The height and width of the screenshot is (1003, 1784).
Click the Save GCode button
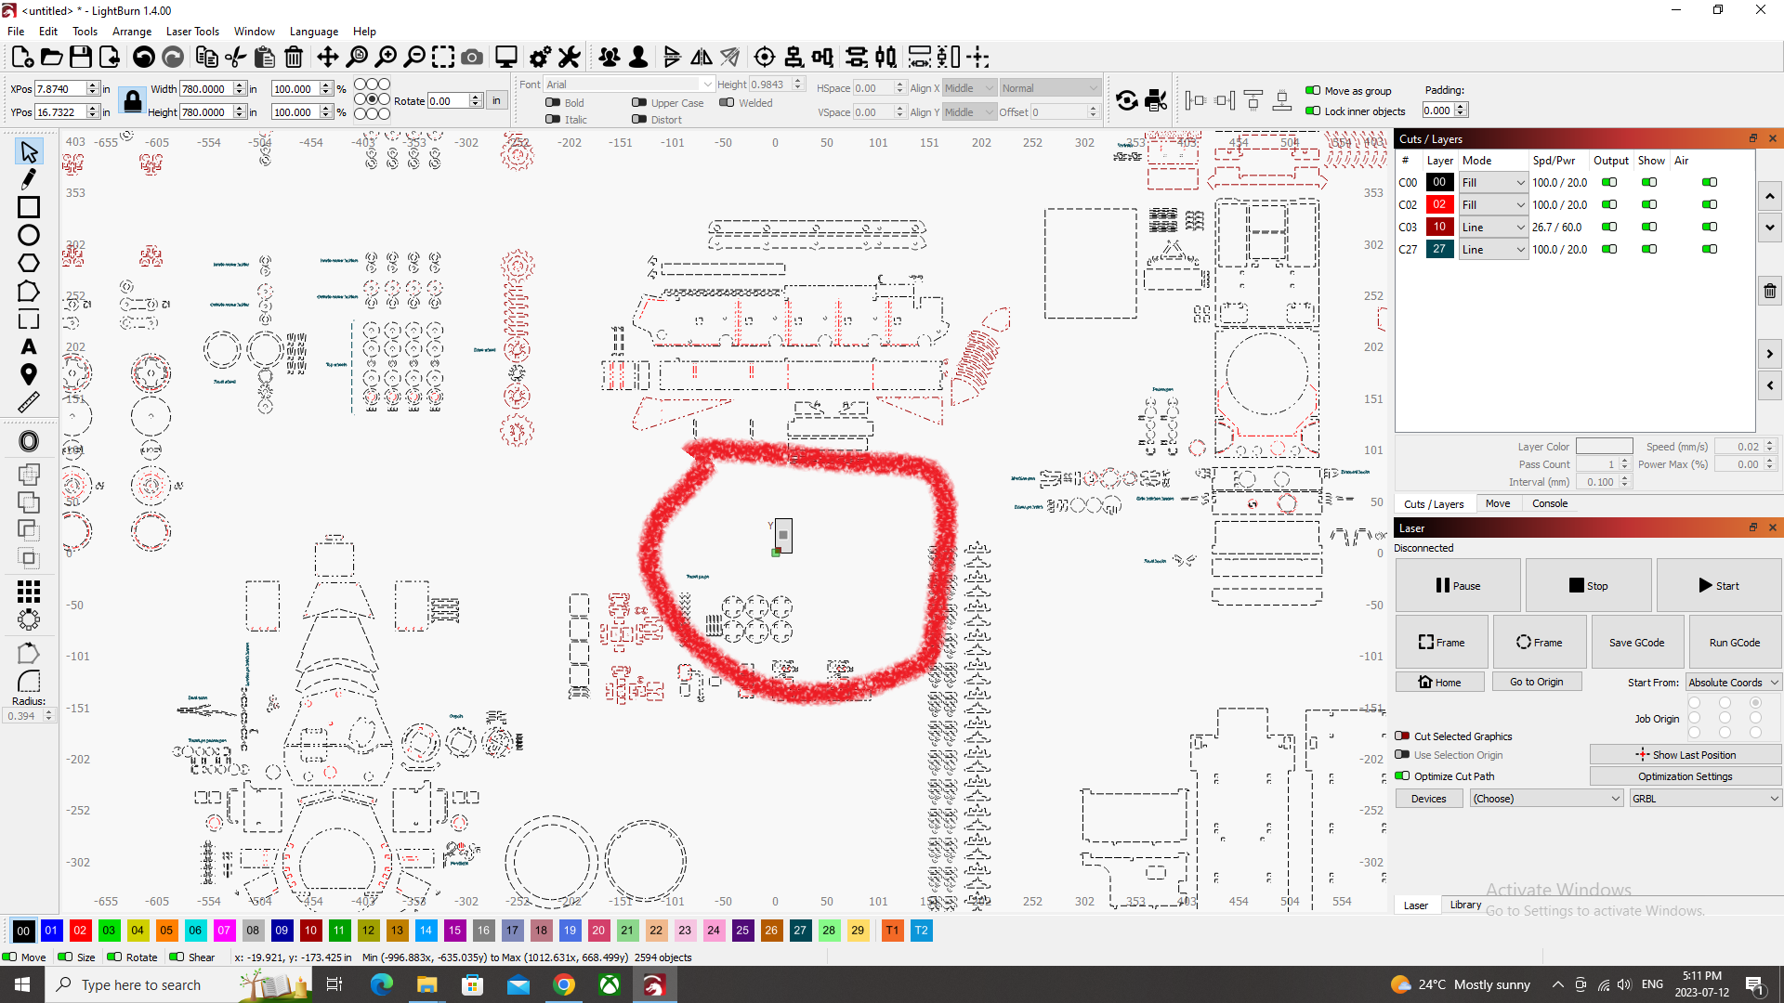click(x=1636, y=643)
